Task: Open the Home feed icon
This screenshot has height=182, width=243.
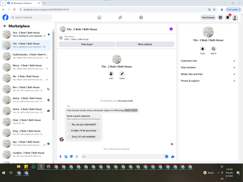Action: tap(99, 17)
